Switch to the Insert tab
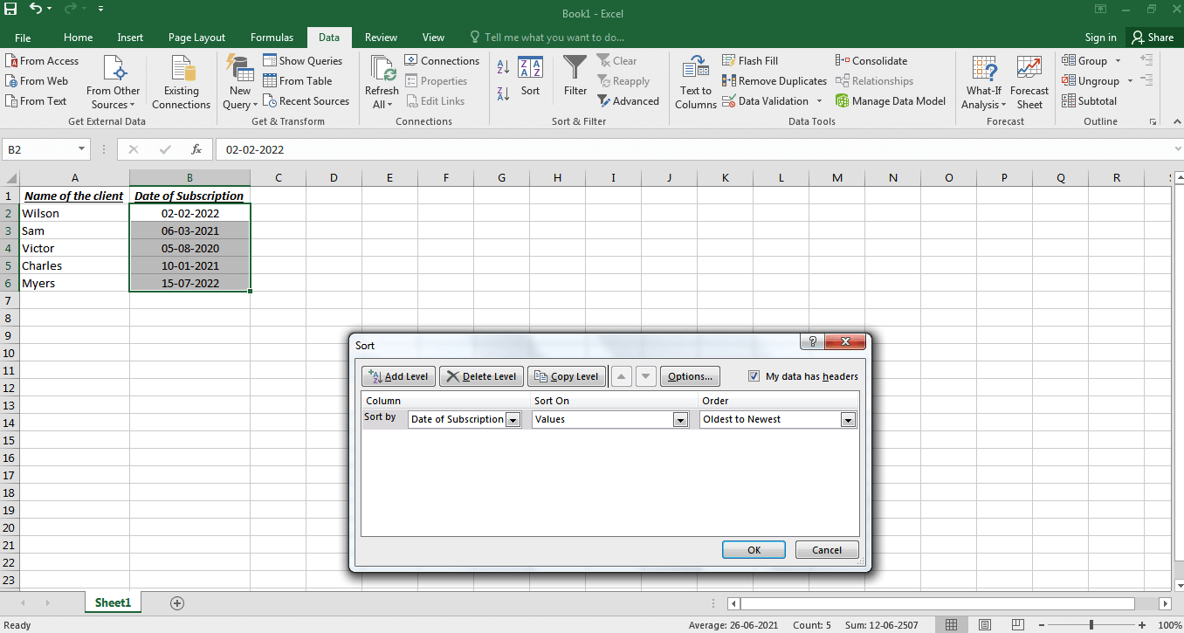Viewport: 1184px width, 633px height. pos(131,38)
